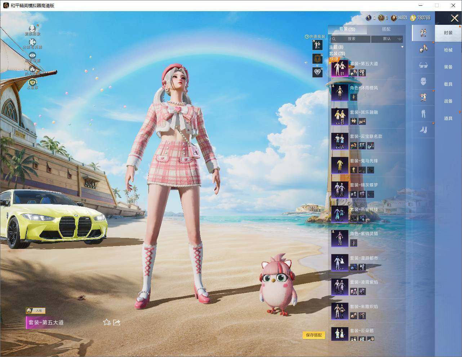Collapse the 主题 (8) section arrow

pyautogui.click(x=402, y=47)
